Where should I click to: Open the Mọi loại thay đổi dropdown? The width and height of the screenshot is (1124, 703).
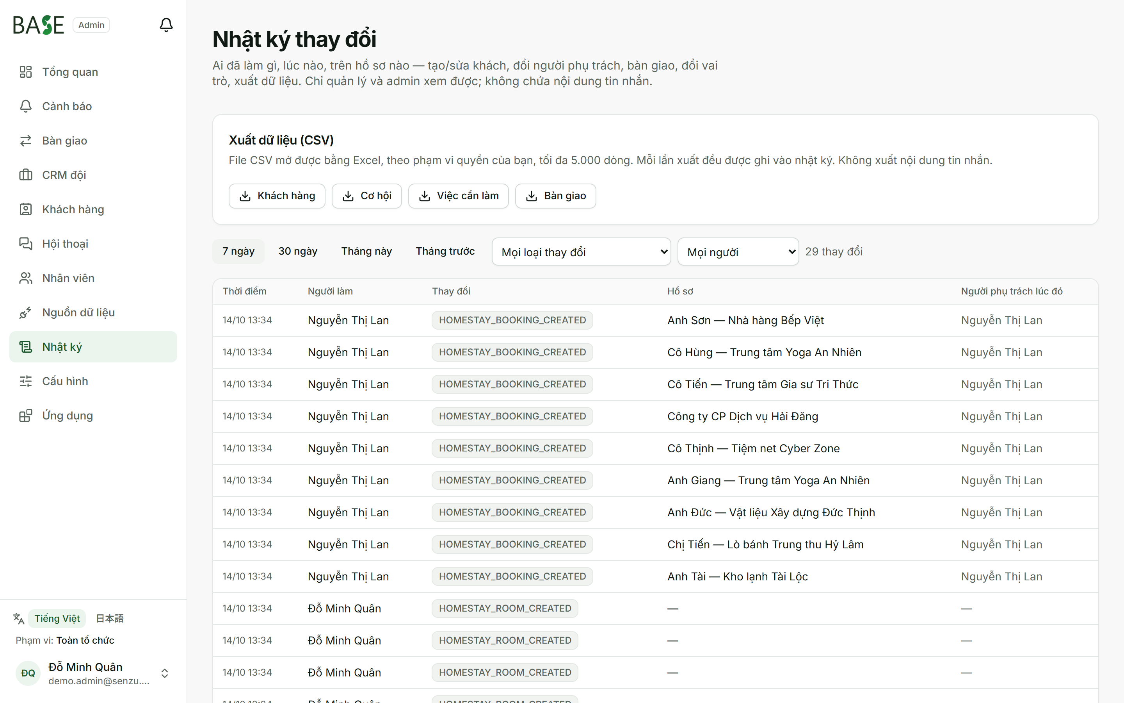[581, 252]
